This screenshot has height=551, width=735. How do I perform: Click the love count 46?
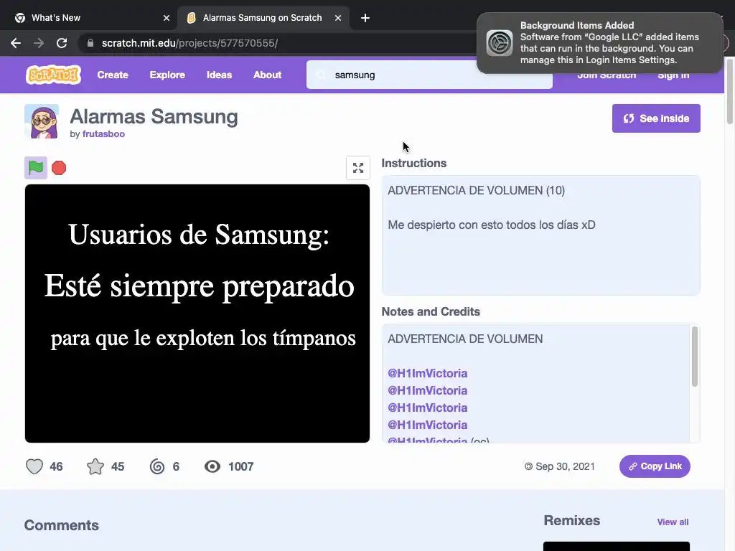click(56, 466)
